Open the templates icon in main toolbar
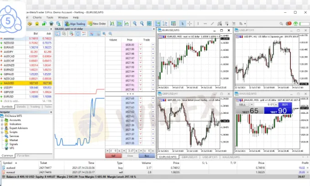This screenshot has width=310, height=186. coord(173,24)
